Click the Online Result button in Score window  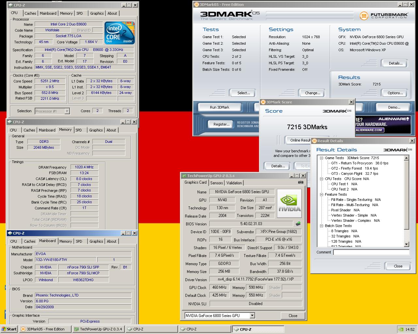298,140
